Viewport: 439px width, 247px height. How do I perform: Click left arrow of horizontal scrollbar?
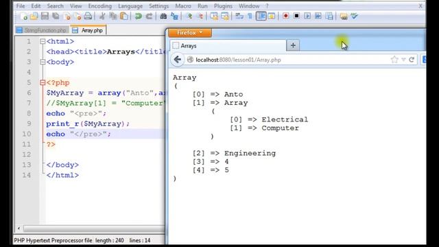coord(19,228)
